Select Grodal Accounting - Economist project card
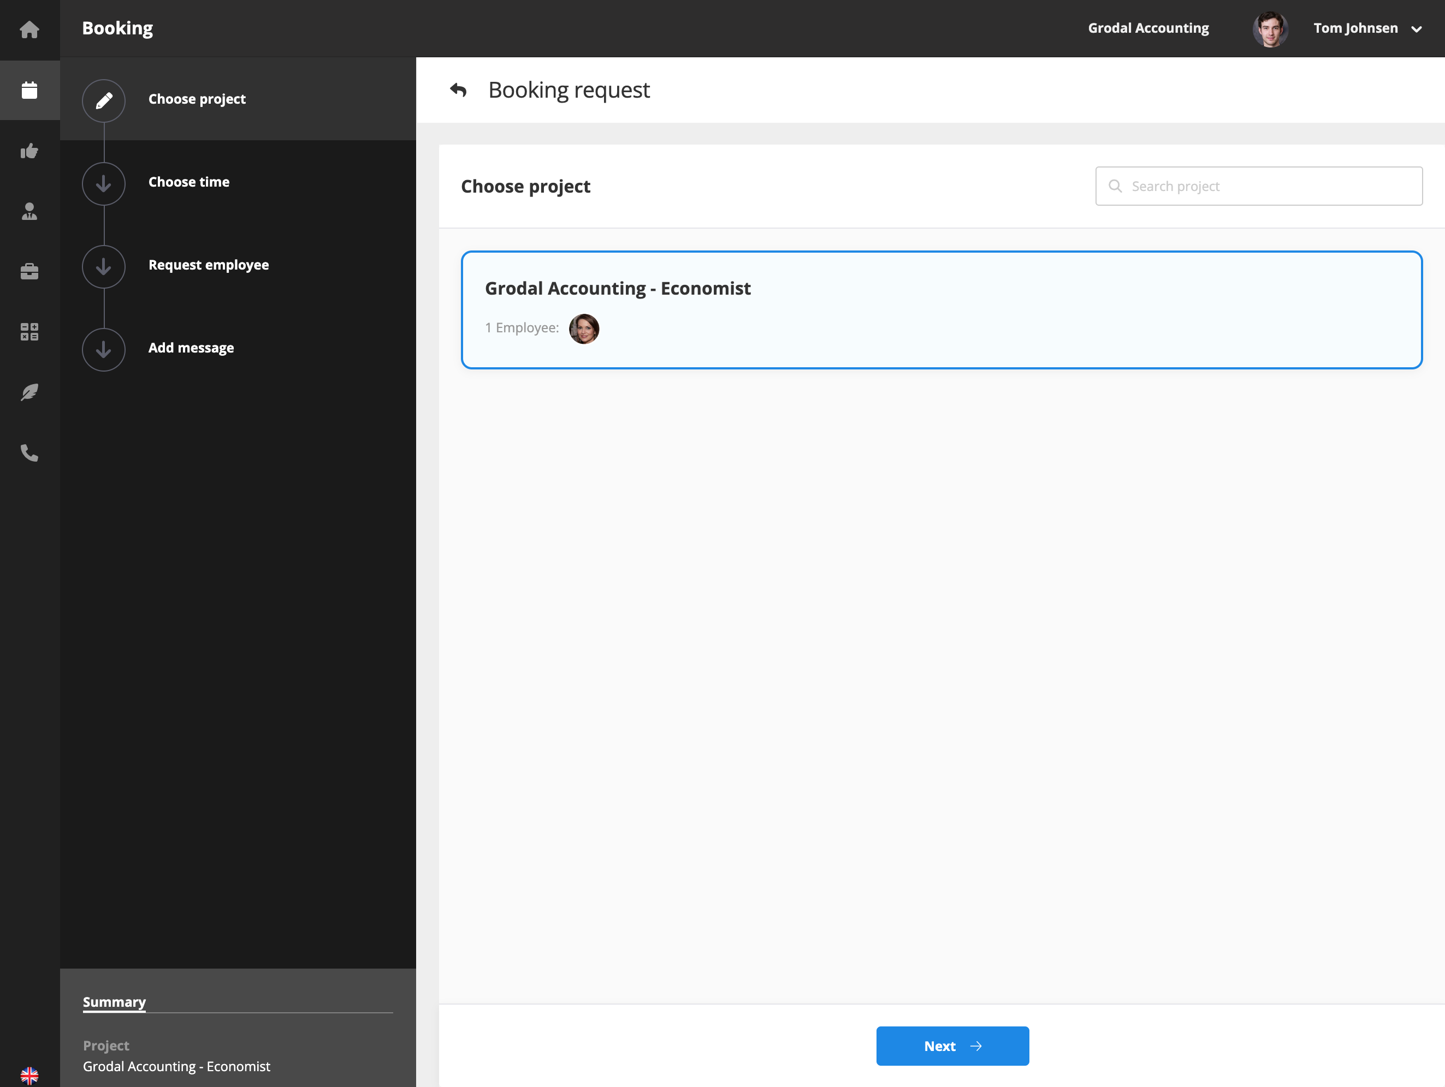Viewport: 1445px width, 1087px height. 941,309
